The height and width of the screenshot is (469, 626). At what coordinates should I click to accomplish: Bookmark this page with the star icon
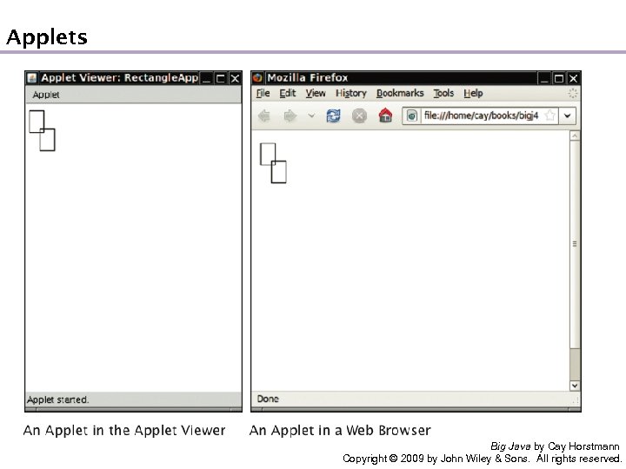(x=550, y=116)
